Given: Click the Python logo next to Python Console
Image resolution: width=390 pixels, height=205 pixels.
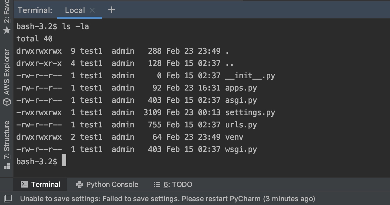Looking at the screenshot, I should (80, 185).
